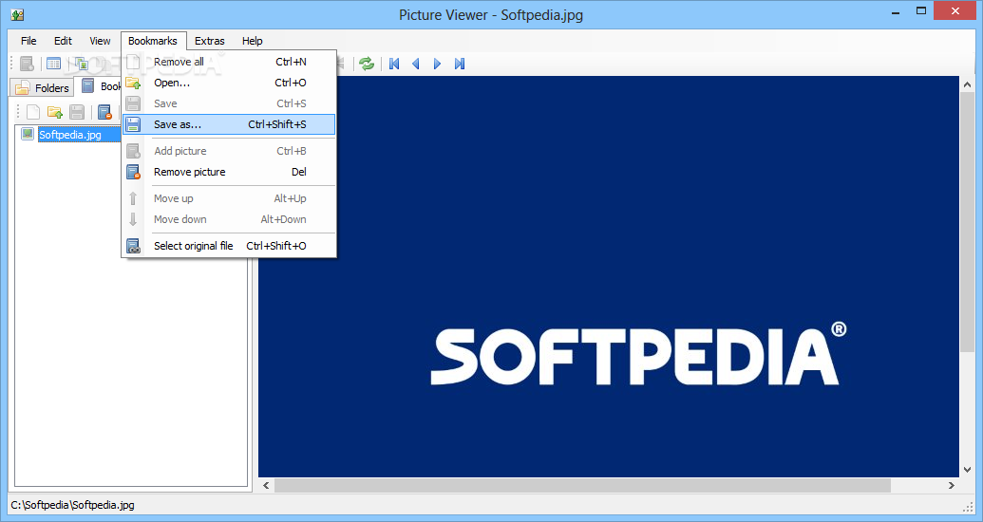Image resolution: width=983 pixels, height=522 pixels.
Task: Go to next picture arrow
Action: click(x=438, y=64)
